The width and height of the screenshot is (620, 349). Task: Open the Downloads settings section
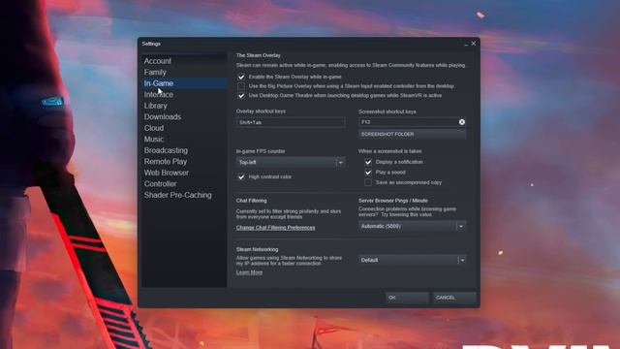pyautogui.click(x=163, y=116)
